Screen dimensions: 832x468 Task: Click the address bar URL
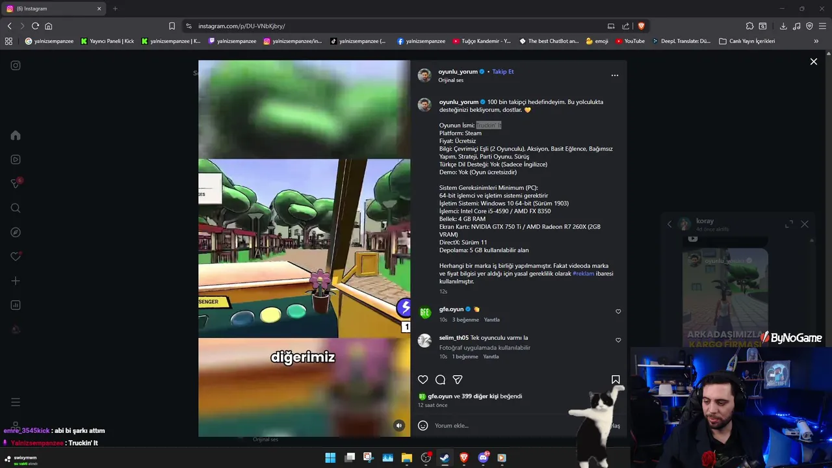tap(242, 26)
